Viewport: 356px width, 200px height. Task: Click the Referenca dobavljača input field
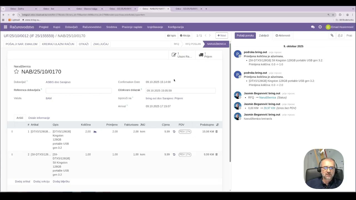pos(78,90)
